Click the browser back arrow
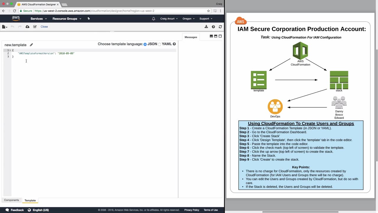This screenshot has width=378, height=213. 4,11
